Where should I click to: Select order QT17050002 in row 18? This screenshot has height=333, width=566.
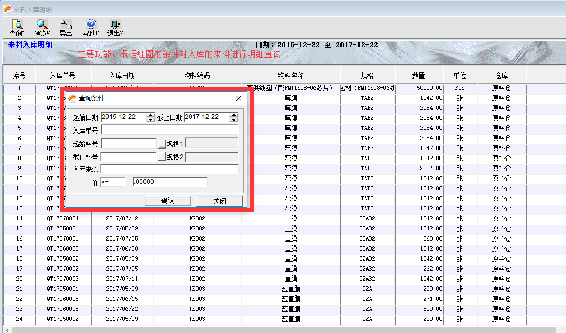click(63, 259)
